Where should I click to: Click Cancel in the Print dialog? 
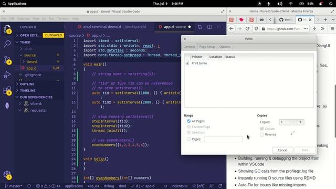point(282,150)
